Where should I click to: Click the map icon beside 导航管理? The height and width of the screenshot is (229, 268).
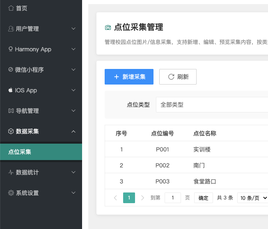11,111
